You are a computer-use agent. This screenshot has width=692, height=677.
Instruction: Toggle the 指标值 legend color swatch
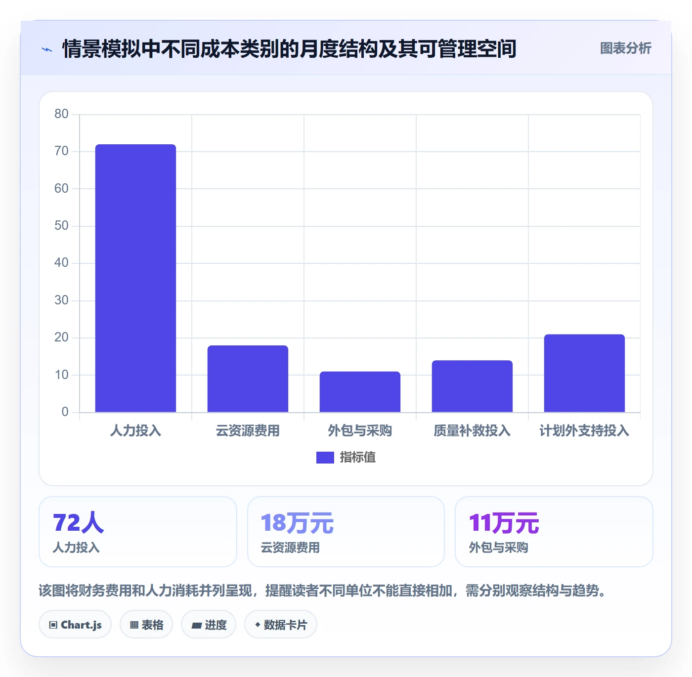click(325, 458)
